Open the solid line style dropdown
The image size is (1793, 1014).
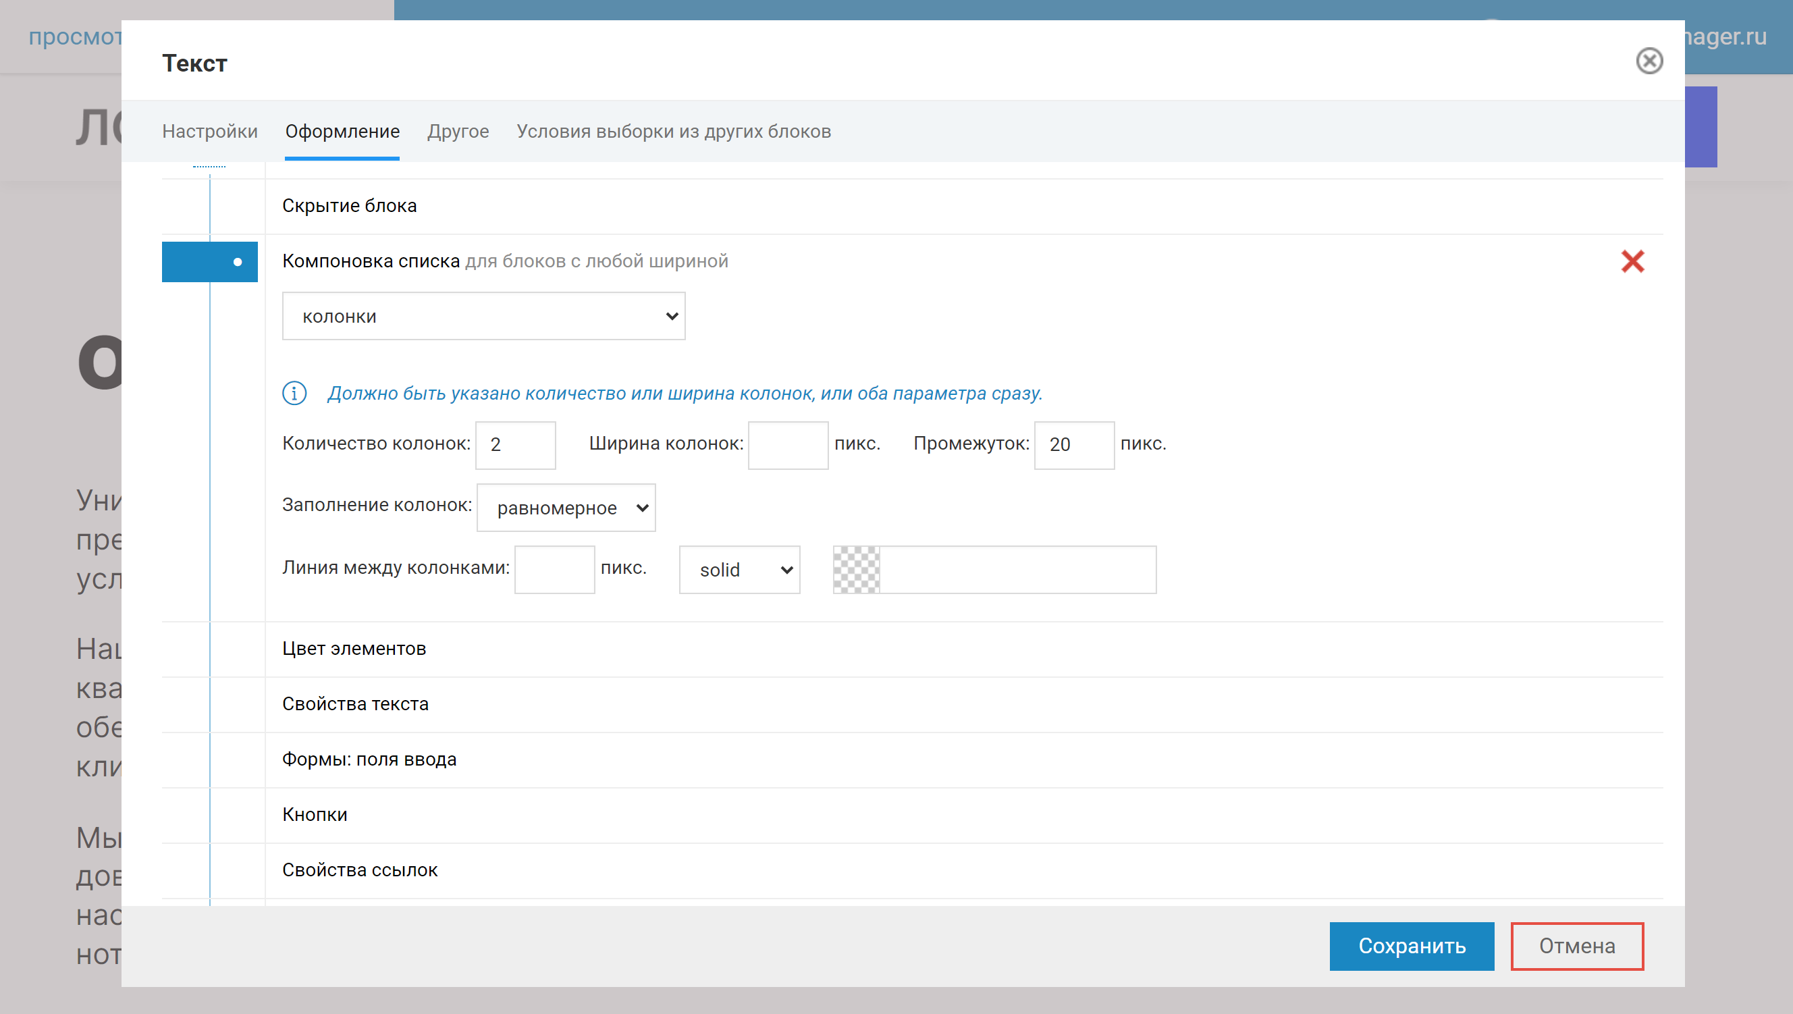pos(739,570)
